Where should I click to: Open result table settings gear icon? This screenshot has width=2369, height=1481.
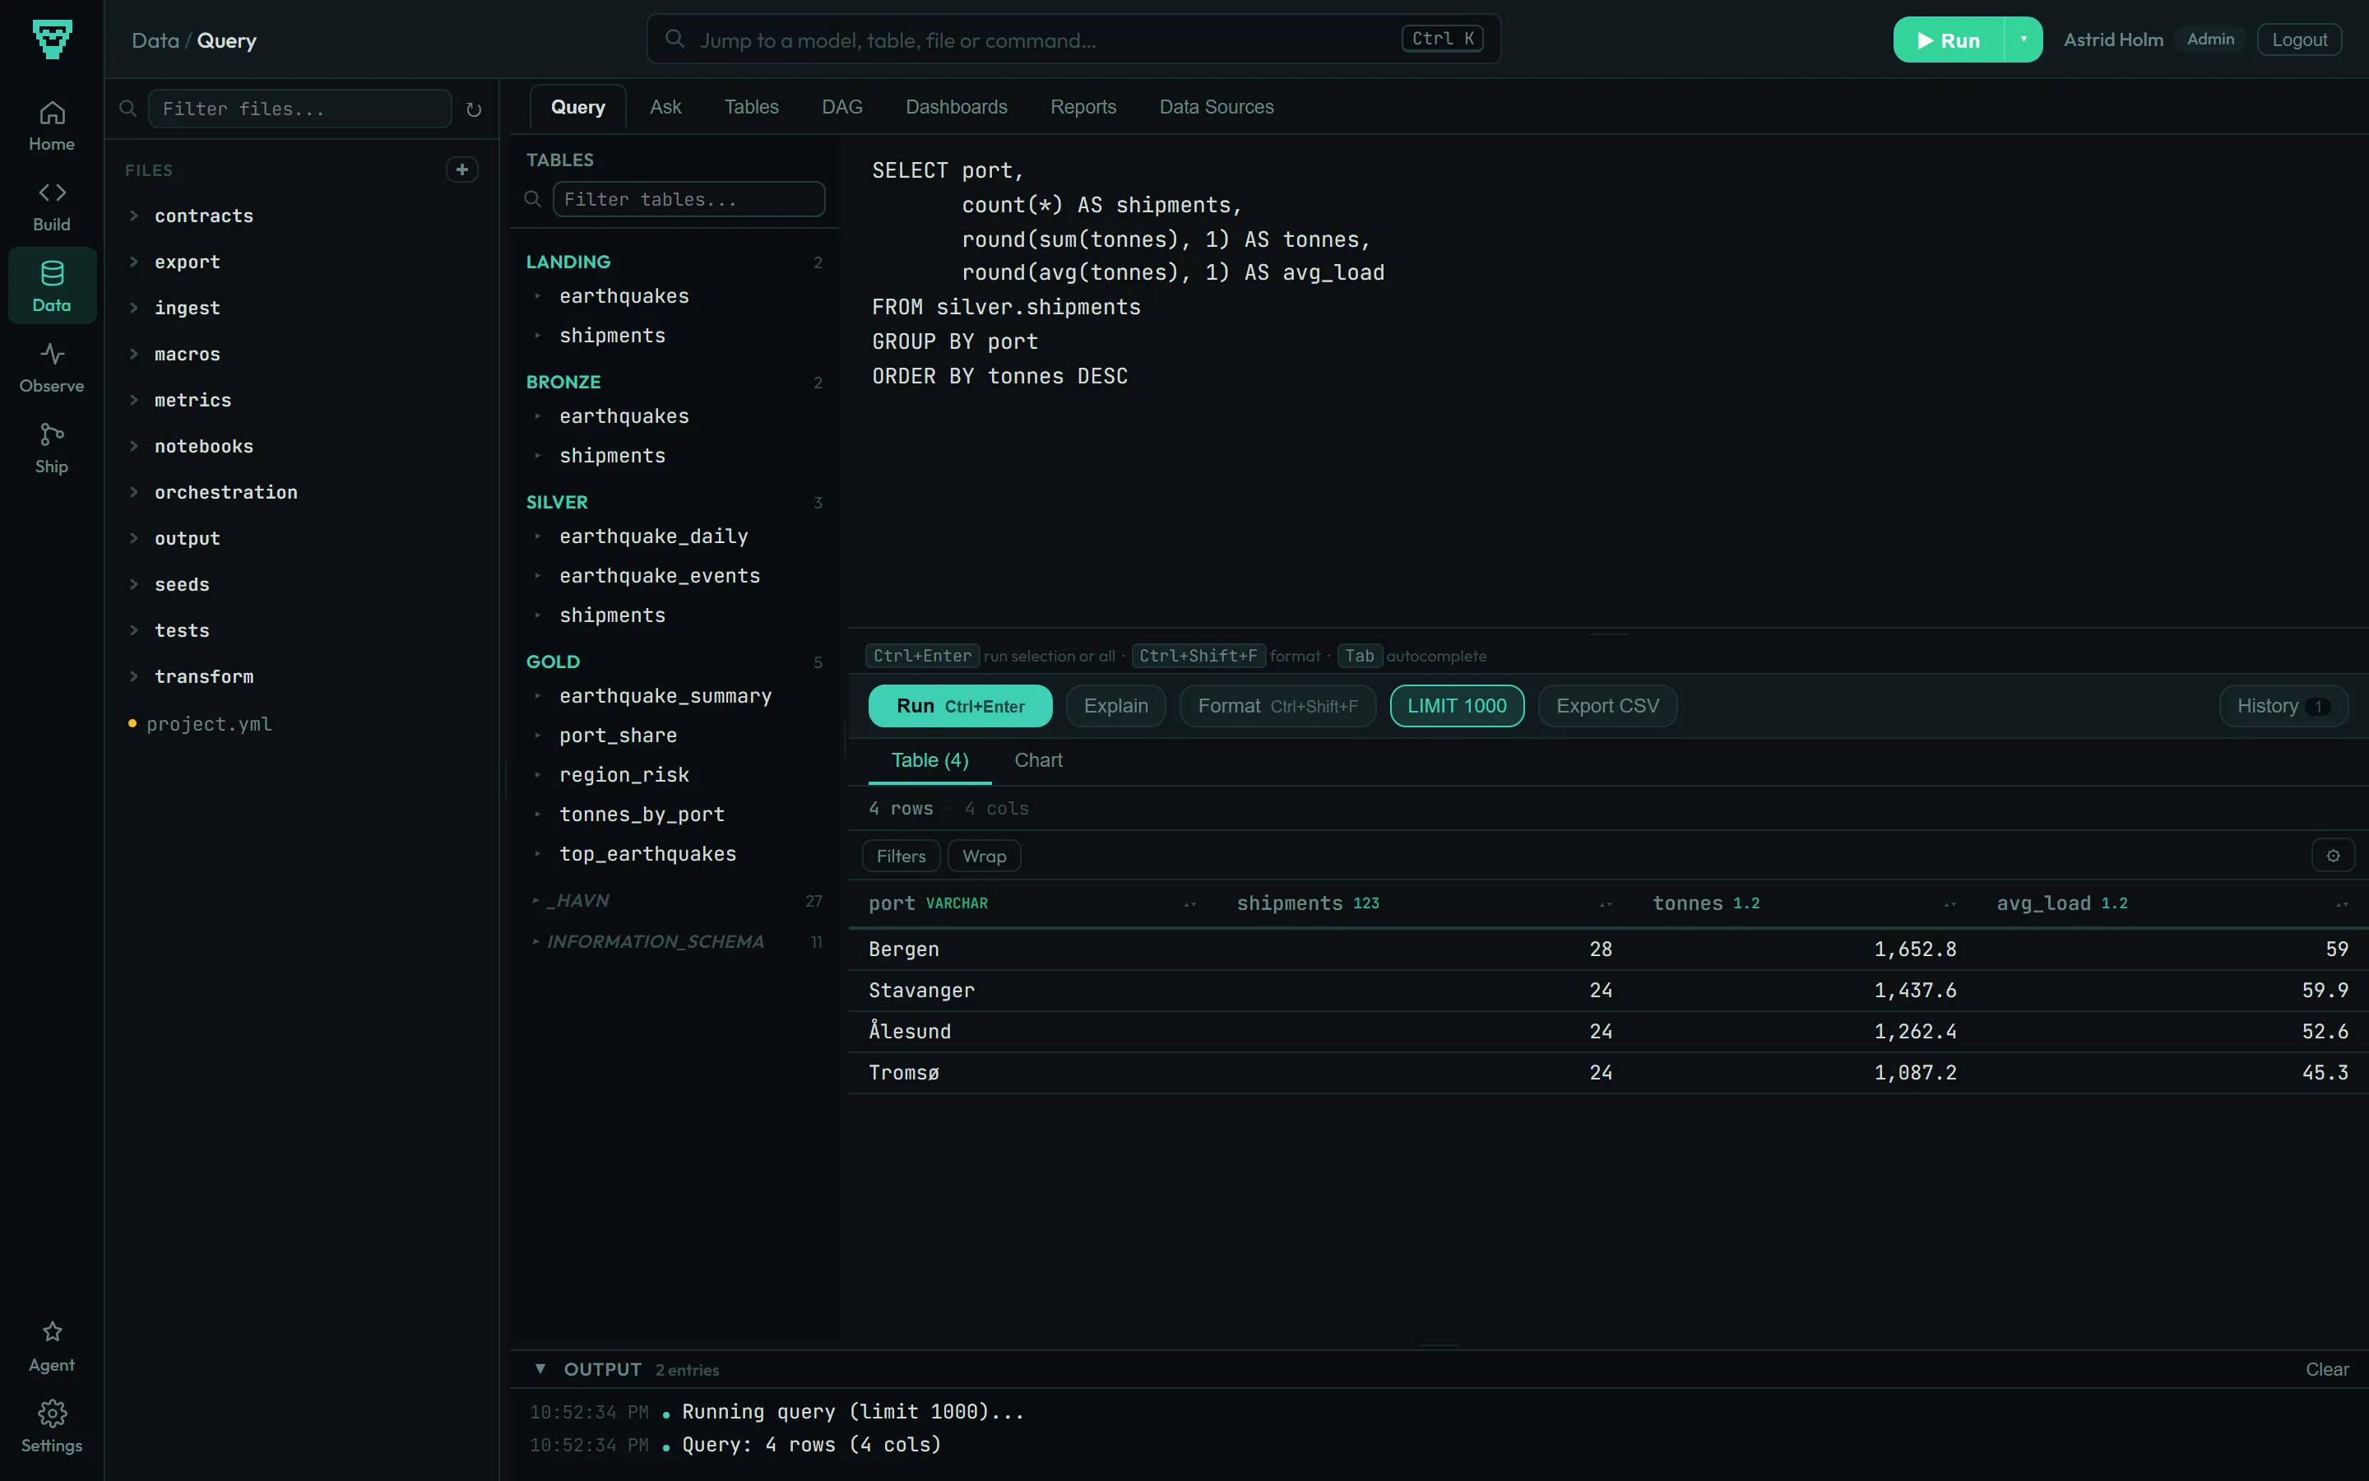click(2333, 856)
